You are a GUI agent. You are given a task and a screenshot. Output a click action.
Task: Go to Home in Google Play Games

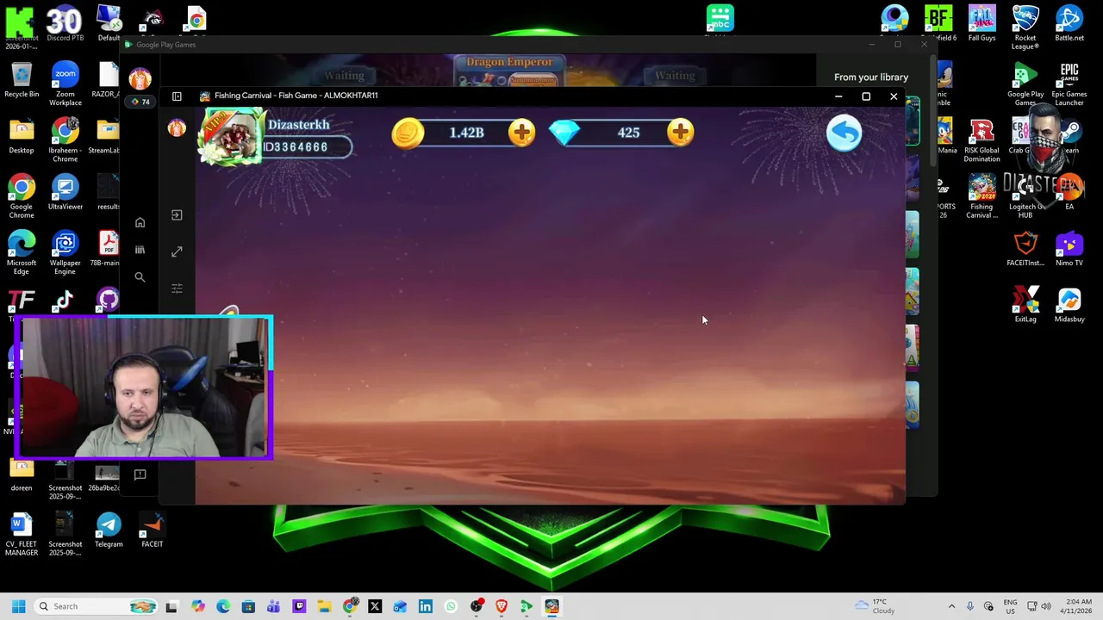140,223
